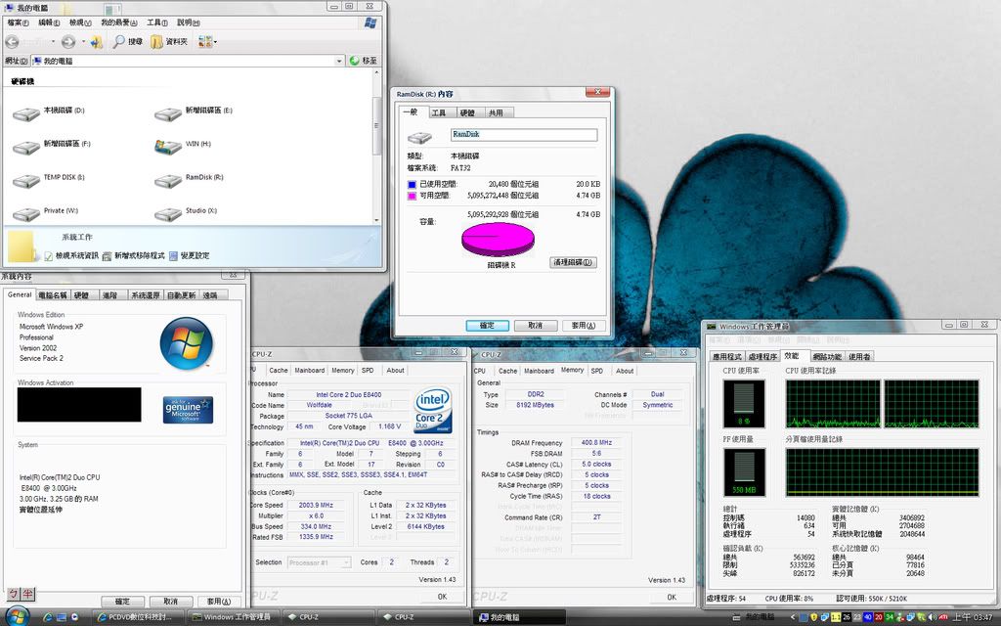Click Show Desktop icon in quick launch

(62, 618)
